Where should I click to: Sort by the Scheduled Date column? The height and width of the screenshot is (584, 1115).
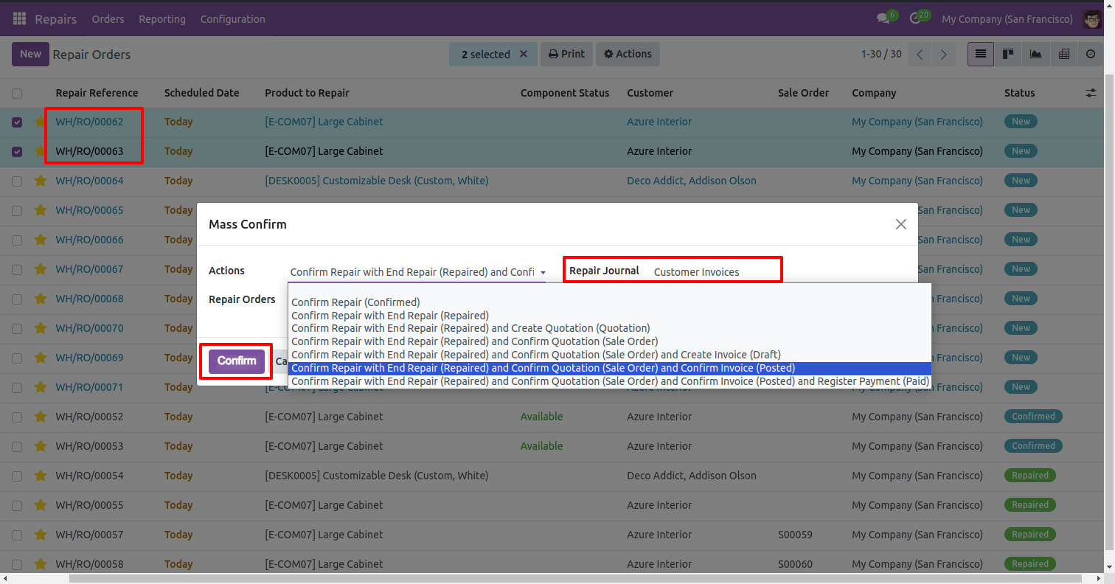202,93
